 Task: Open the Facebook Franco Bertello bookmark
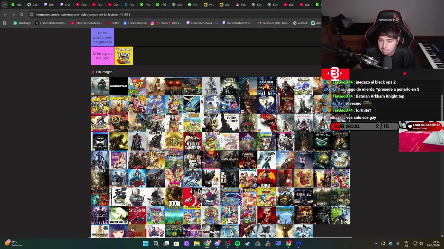click(135, 23)
